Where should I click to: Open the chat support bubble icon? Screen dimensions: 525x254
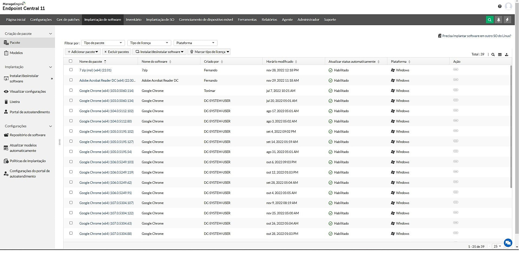508,242
